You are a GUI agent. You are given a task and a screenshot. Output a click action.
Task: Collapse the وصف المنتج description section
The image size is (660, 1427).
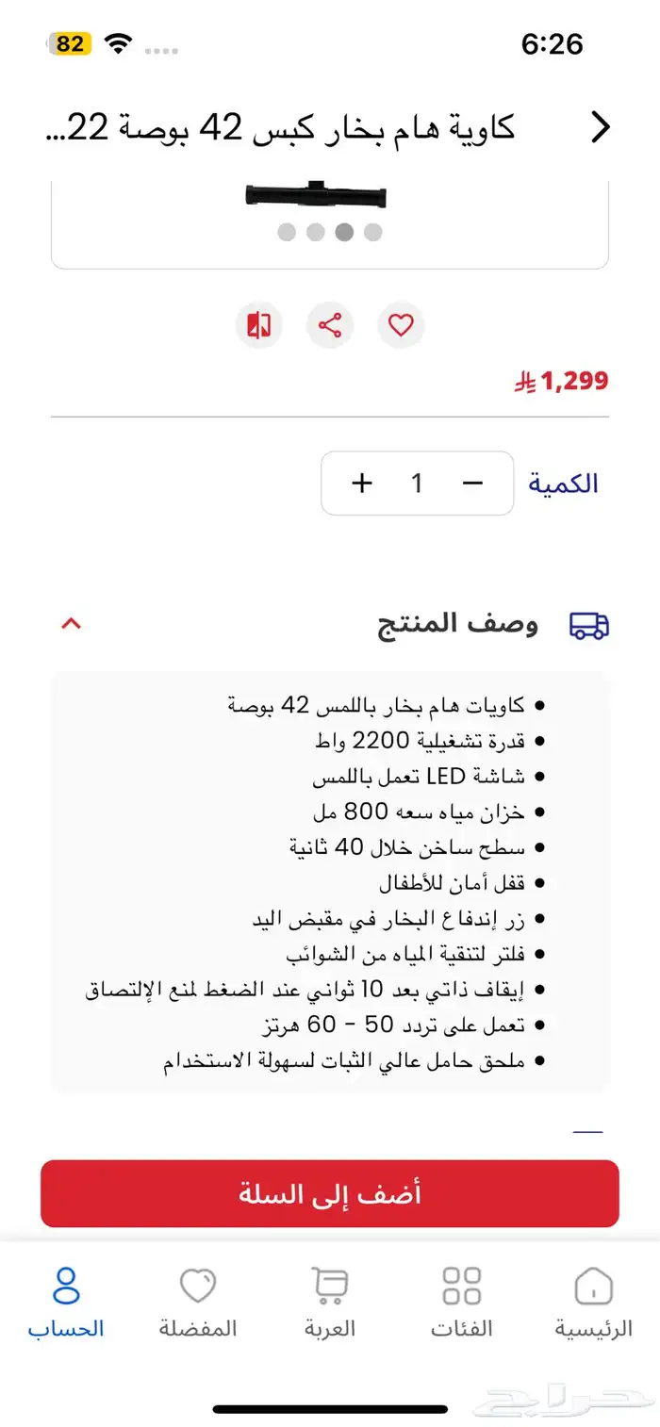pyautogui.click(x=71, y=623)
